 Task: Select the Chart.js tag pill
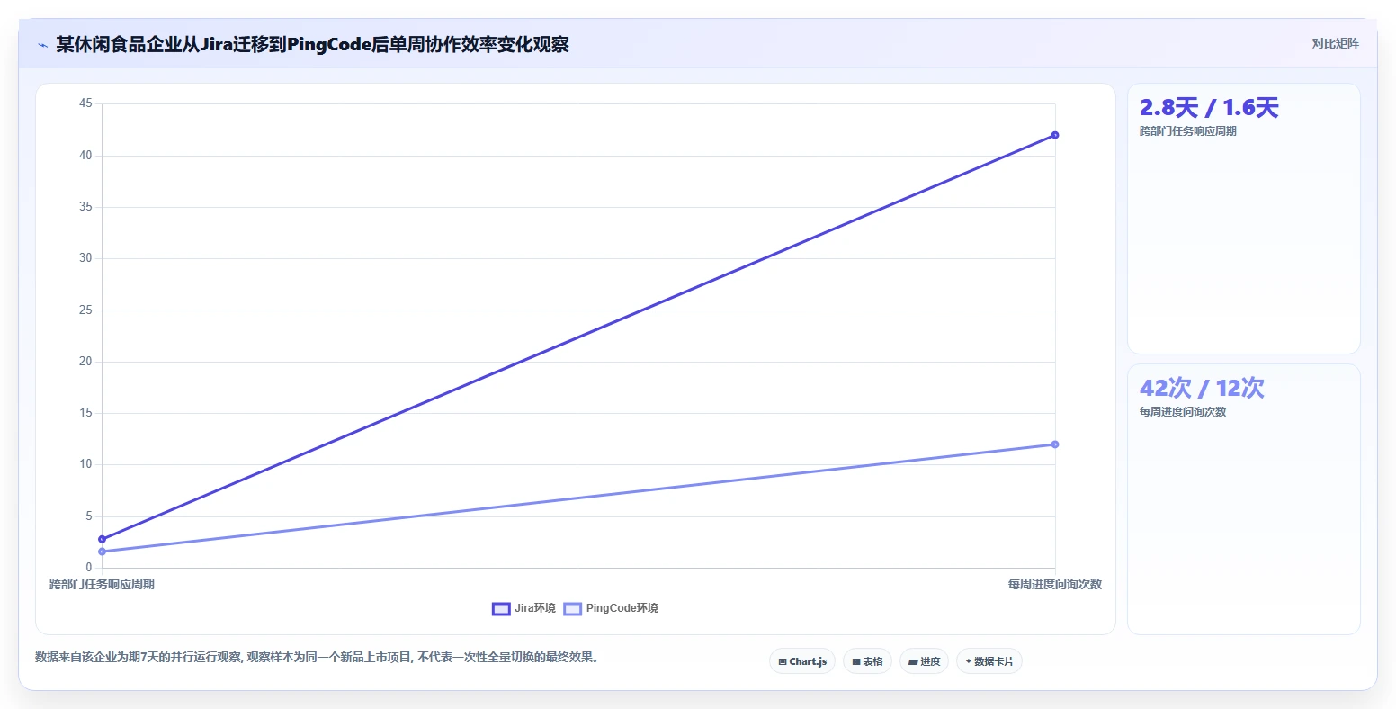[802, 661]
